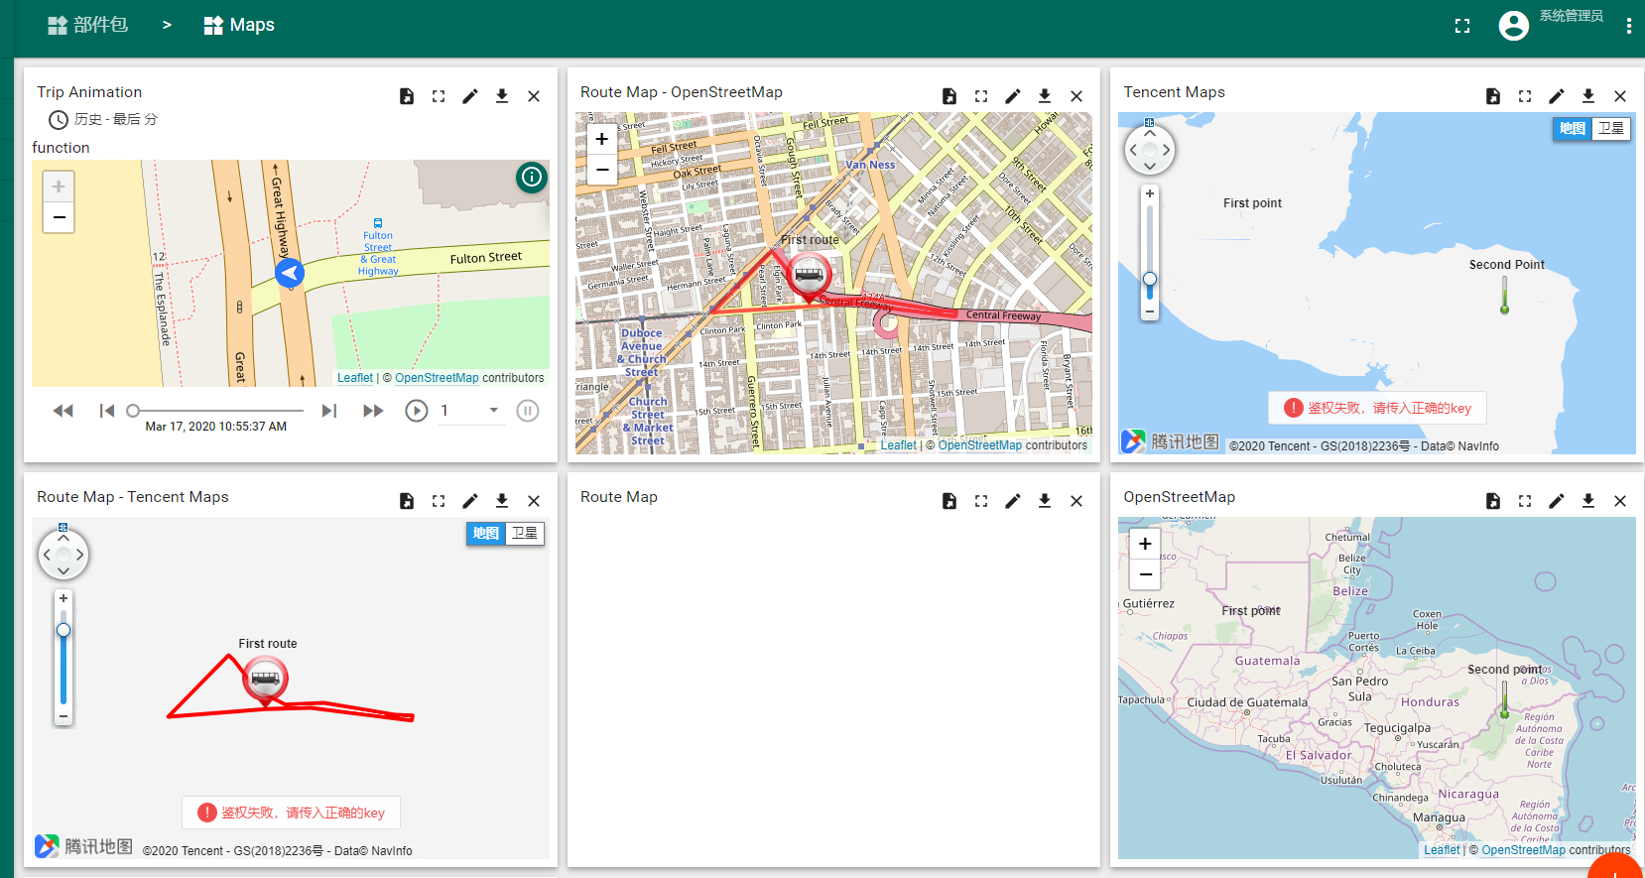
Task: Open the 部件包 breadcrumb
Action: (87, 25)
